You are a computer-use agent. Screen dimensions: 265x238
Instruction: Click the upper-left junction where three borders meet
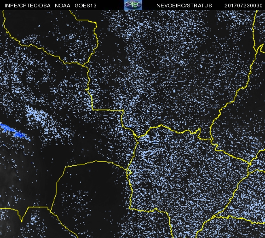[83, 65]
